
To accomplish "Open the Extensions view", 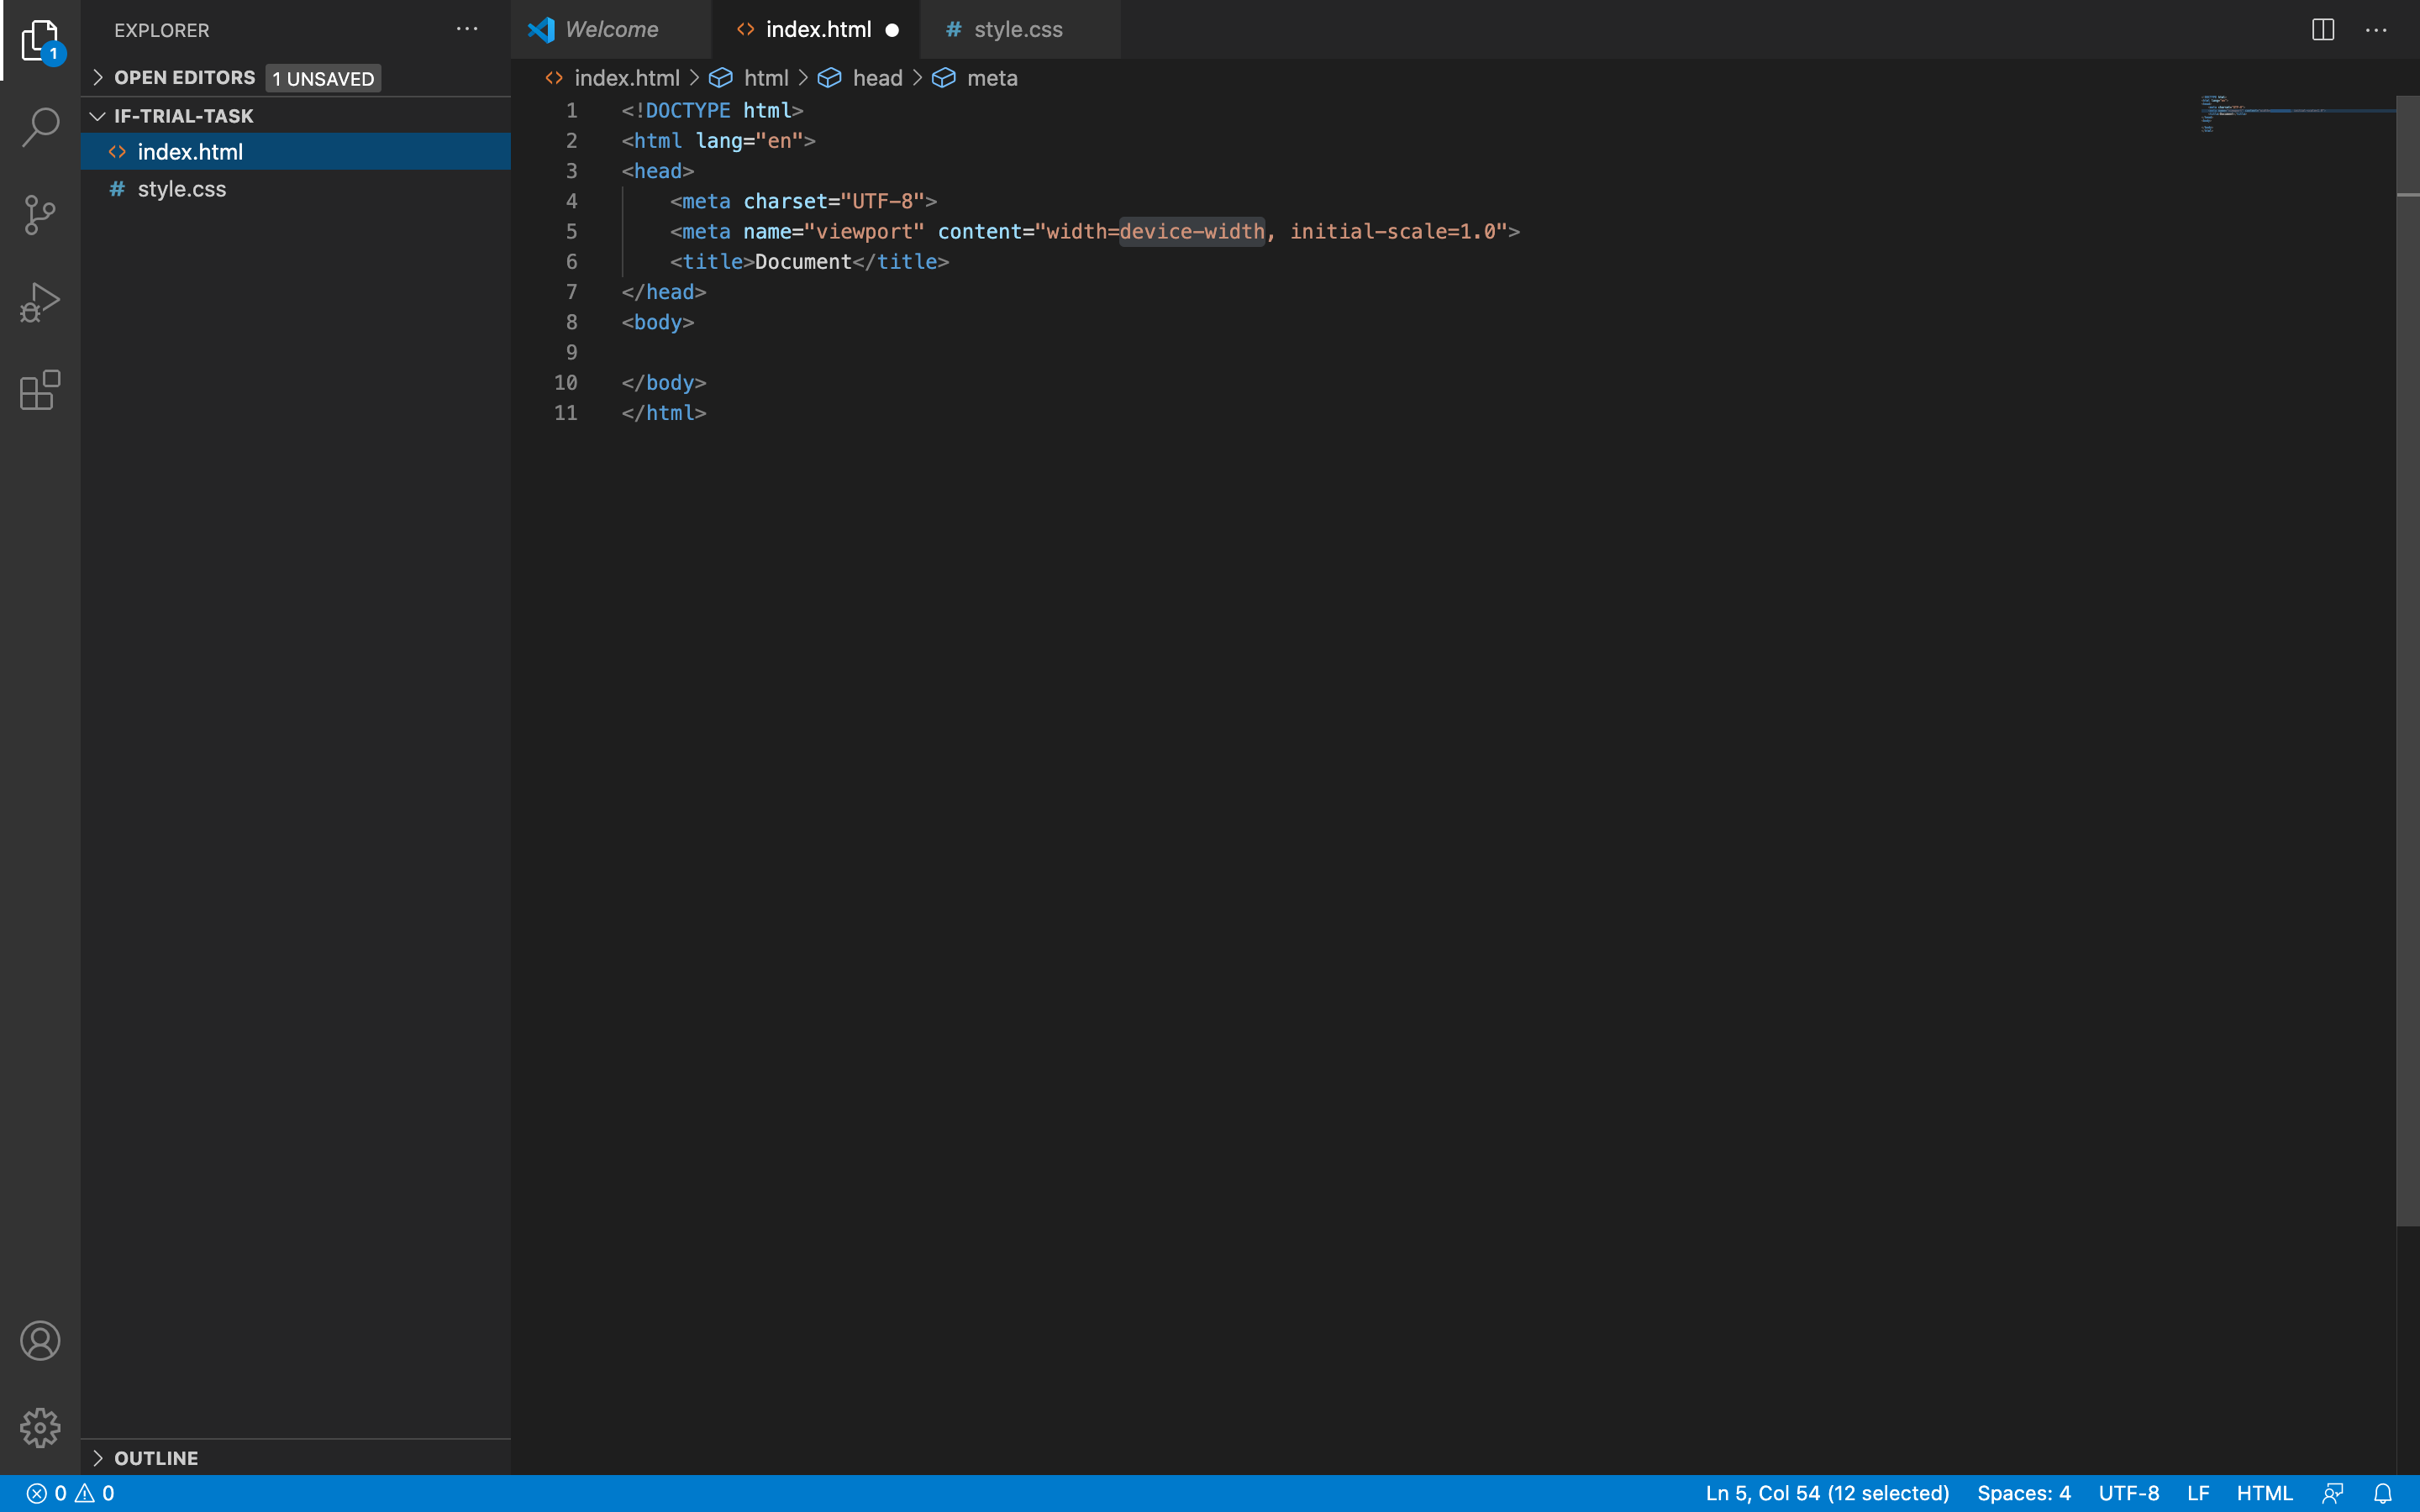I will [x=40, y=390].
